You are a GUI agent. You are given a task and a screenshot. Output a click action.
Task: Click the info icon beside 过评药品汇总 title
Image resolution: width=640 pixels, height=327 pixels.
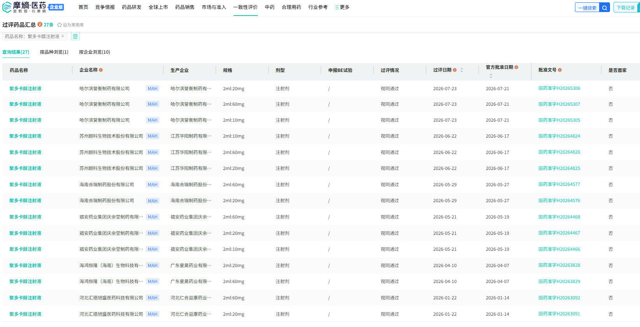pos(40,24)
